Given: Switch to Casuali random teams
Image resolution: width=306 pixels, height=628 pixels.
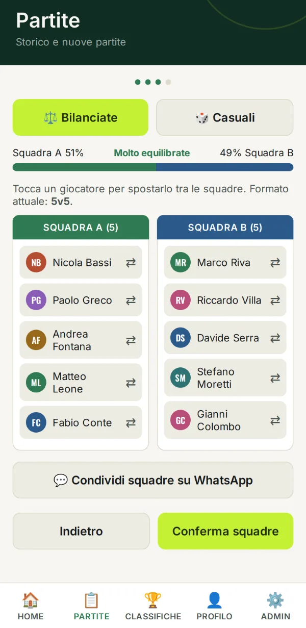Looking at the screenshot, I should (x=225, y=117).
